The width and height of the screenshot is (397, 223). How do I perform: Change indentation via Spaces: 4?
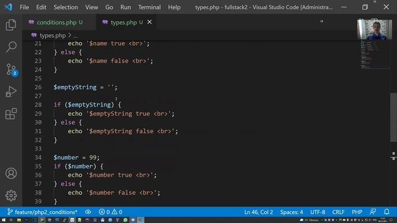pyautogui.click(x=292, y=212)
